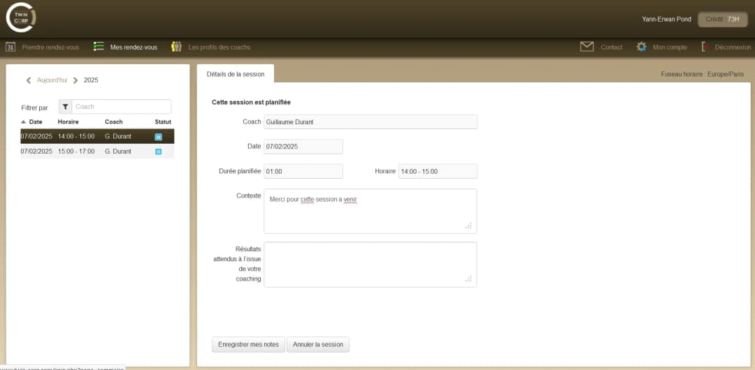Click the gear icon for Mon compte
755x370 pixels.
tap(641, 47)
